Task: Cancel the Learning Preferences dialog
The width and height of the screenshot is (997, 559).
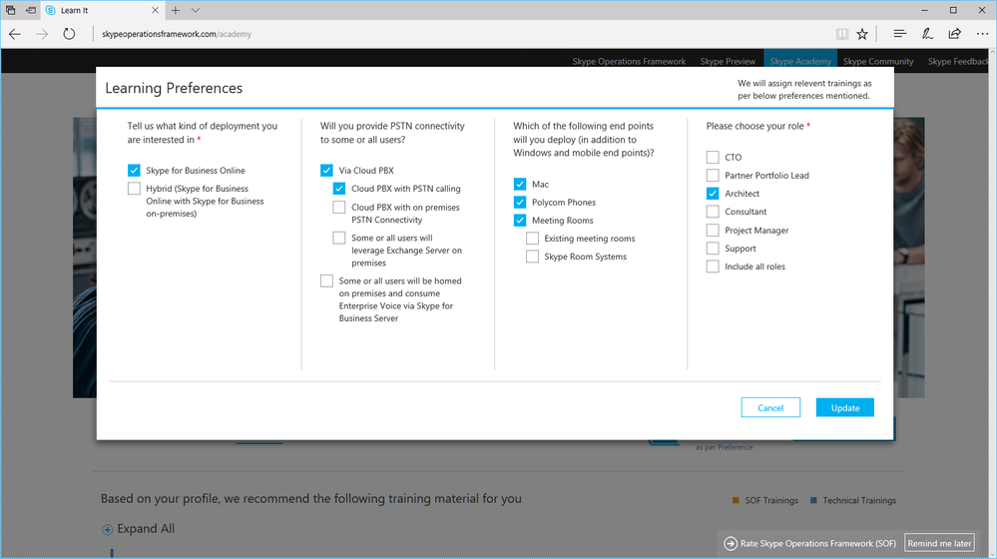Action: (x=770, y=407)
